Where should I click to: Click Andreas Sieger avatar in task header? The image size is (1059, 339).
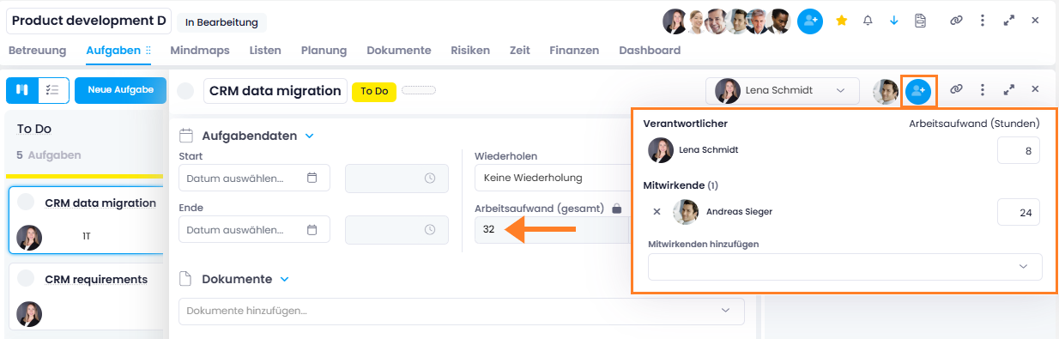click(886, 92)
